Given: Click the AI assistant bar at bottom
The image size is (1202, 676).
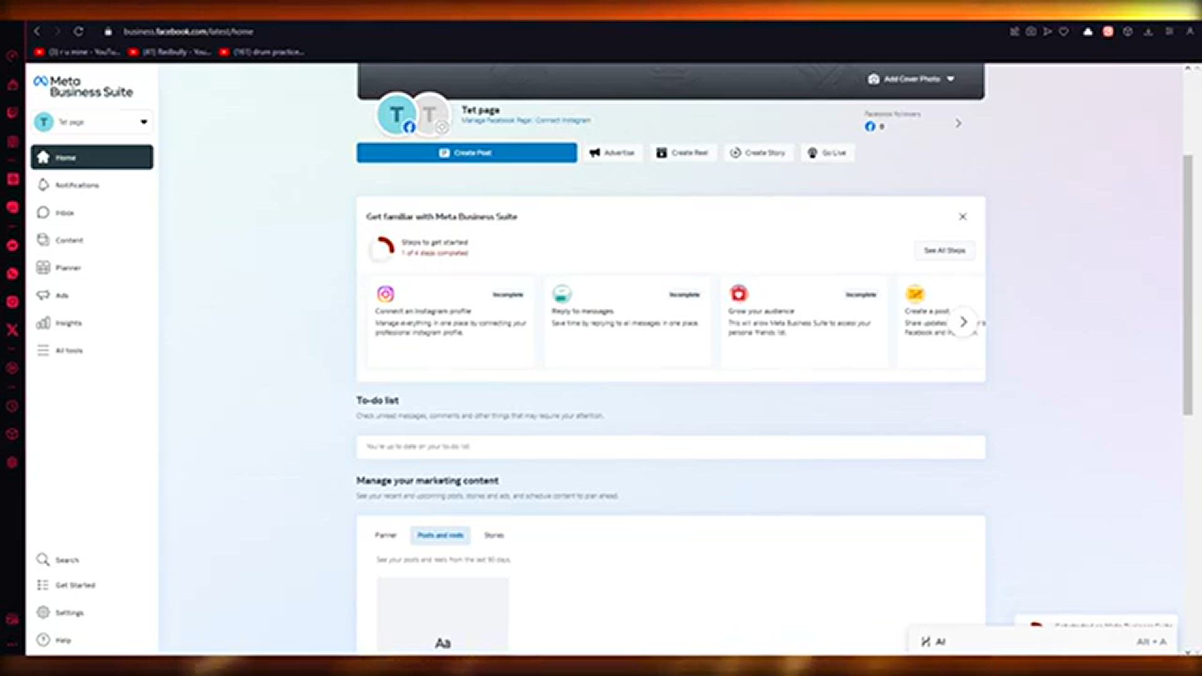Looking at the screenshot, I should click(x=1042, y=642).
